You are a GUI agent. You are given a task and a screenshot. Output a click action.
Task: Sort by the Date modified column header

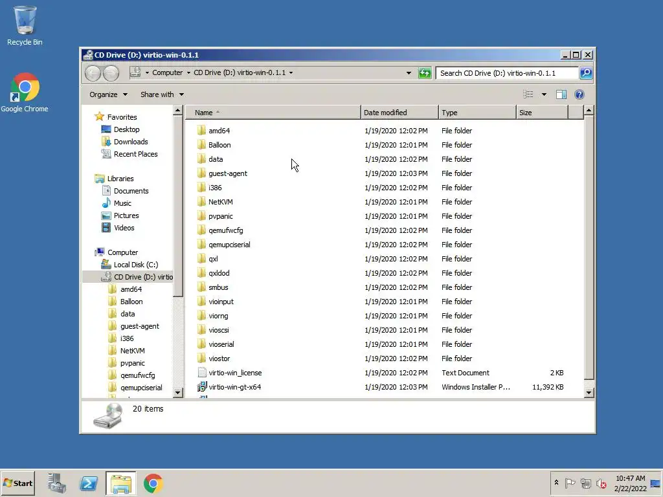pyautogui.click(x=399, y=113)
